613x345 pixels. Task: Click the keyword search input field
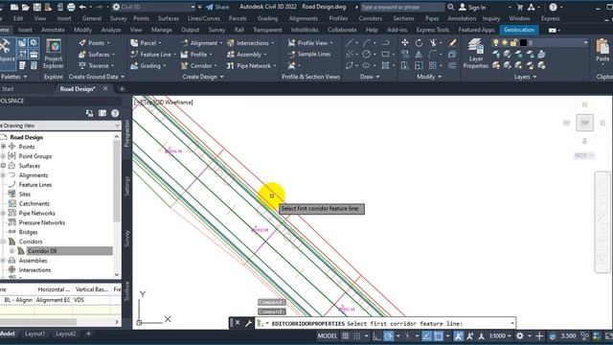(402, 7)
